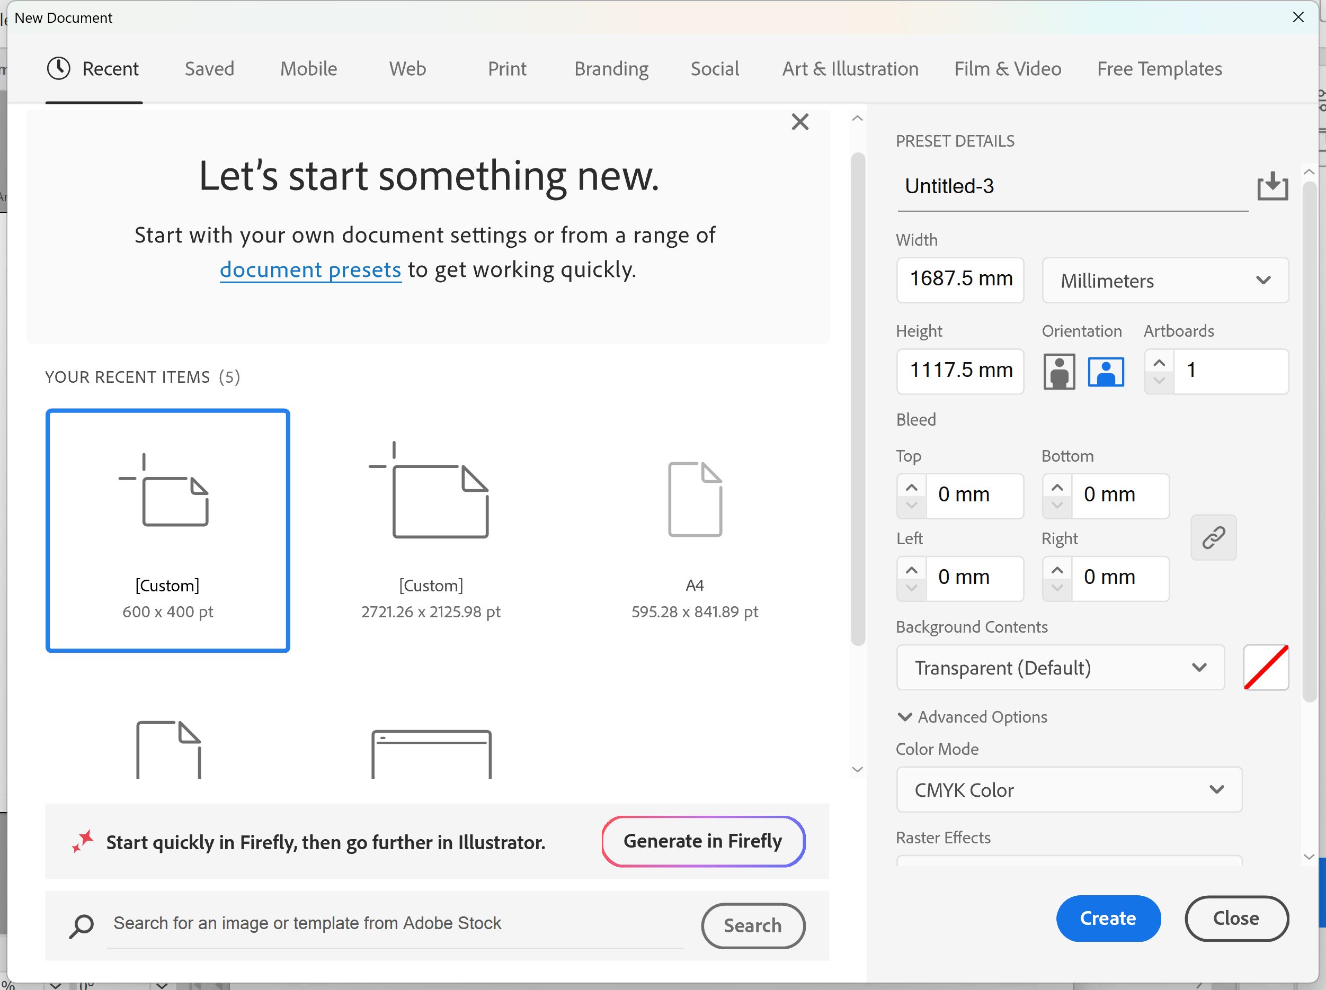The width and height of the screenshot is (1326, 990).
Task: Increase Right bleed value
Action: [1057, 570]
